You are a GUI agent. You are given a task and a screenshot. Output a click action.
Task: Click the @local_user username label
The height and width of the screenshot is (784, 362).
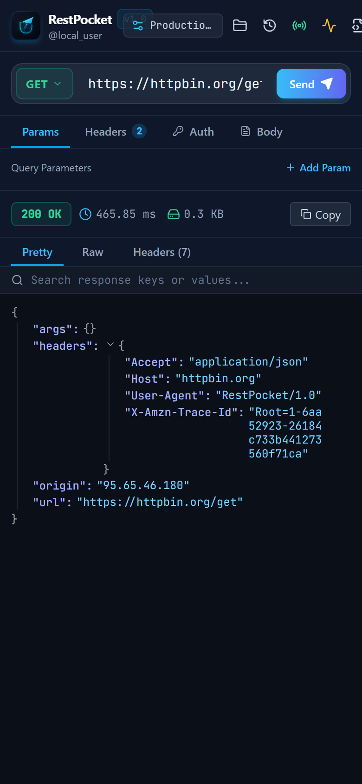click(75, 36)
